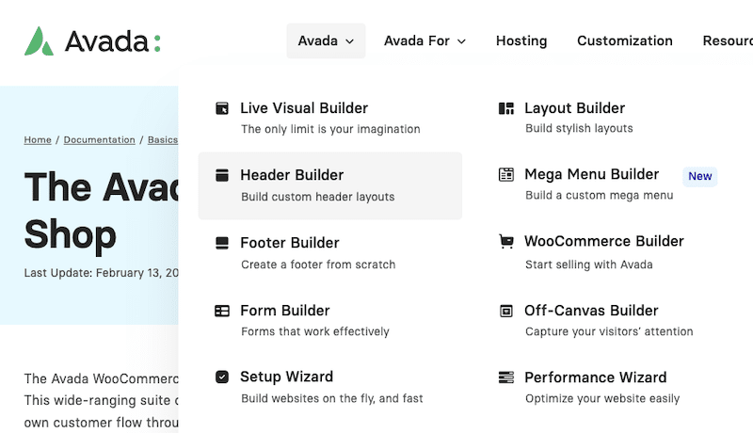Click 'Capture your visitors' attention' text

pyautogui.click(x=609, y=331)
